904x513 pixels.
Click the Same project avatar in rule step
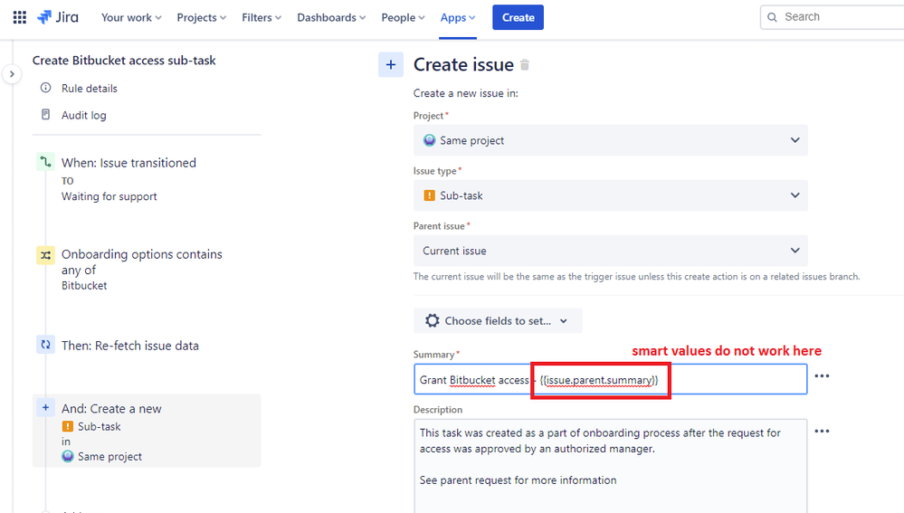point(68,457)
